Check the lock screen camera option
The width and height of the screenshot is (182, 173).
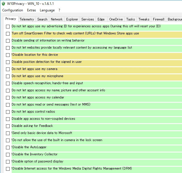pyautogui.click(x=8, y=140)
